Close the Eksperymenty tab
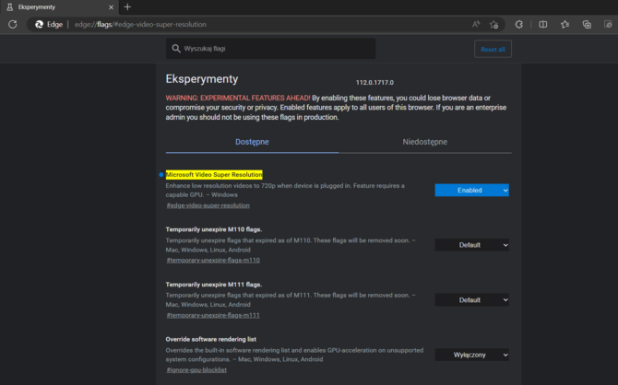 (111, 7)
